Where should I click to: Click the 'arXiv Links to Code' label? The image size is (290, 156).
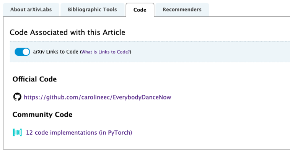(55, 52)
